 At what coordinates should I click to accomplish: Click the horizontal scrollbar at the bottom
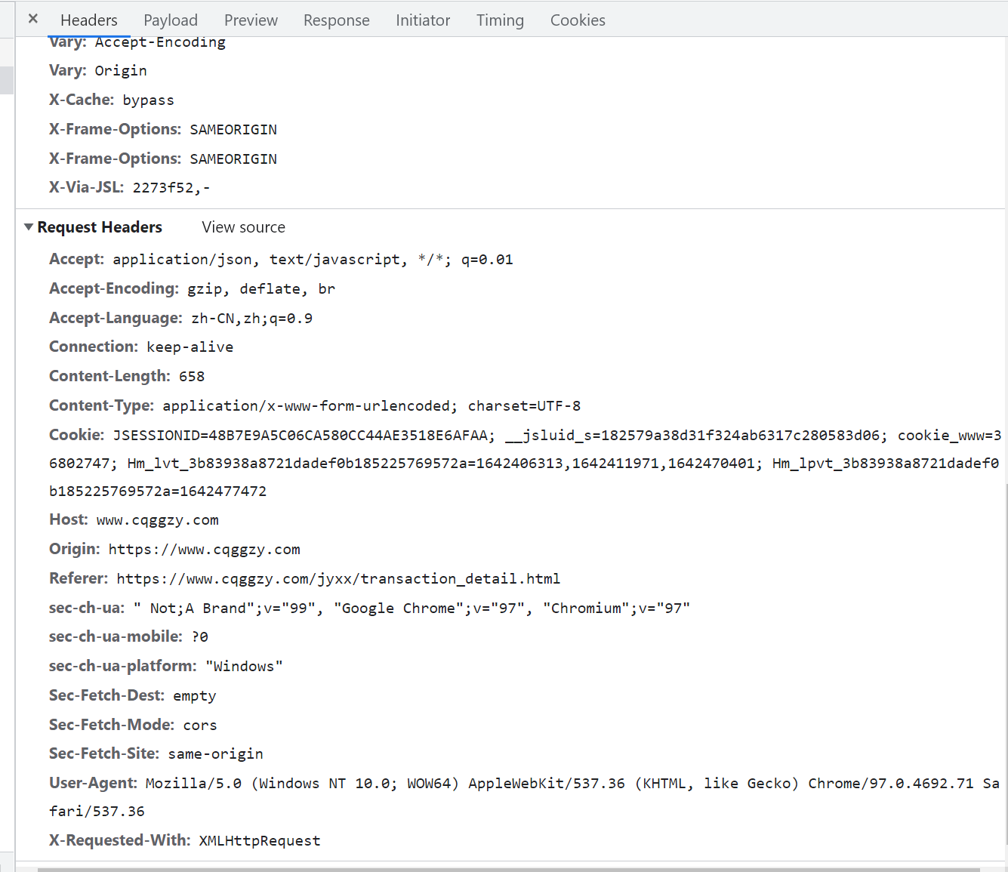click(x=507, y=869)
